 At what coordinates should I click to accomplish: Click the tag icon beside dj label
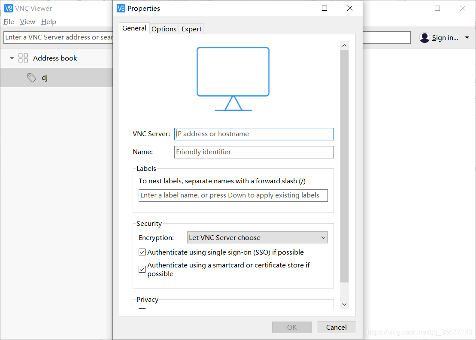click(32, 78)
